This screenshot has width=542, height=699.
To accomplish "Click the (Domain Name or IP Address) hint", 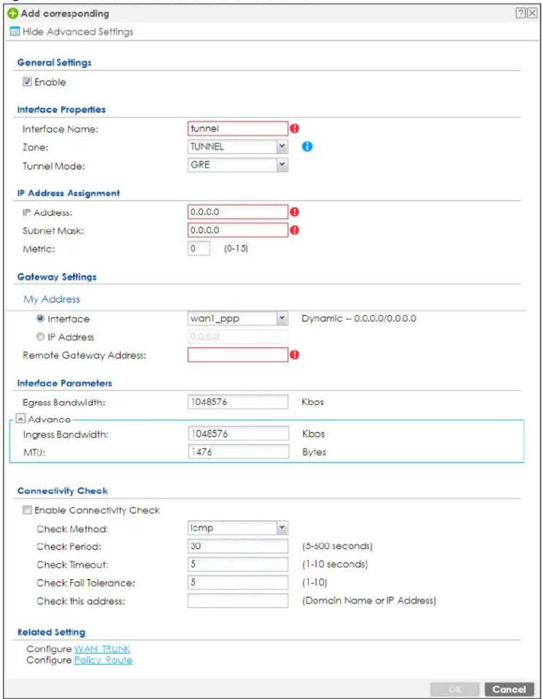I will (368, 601).
